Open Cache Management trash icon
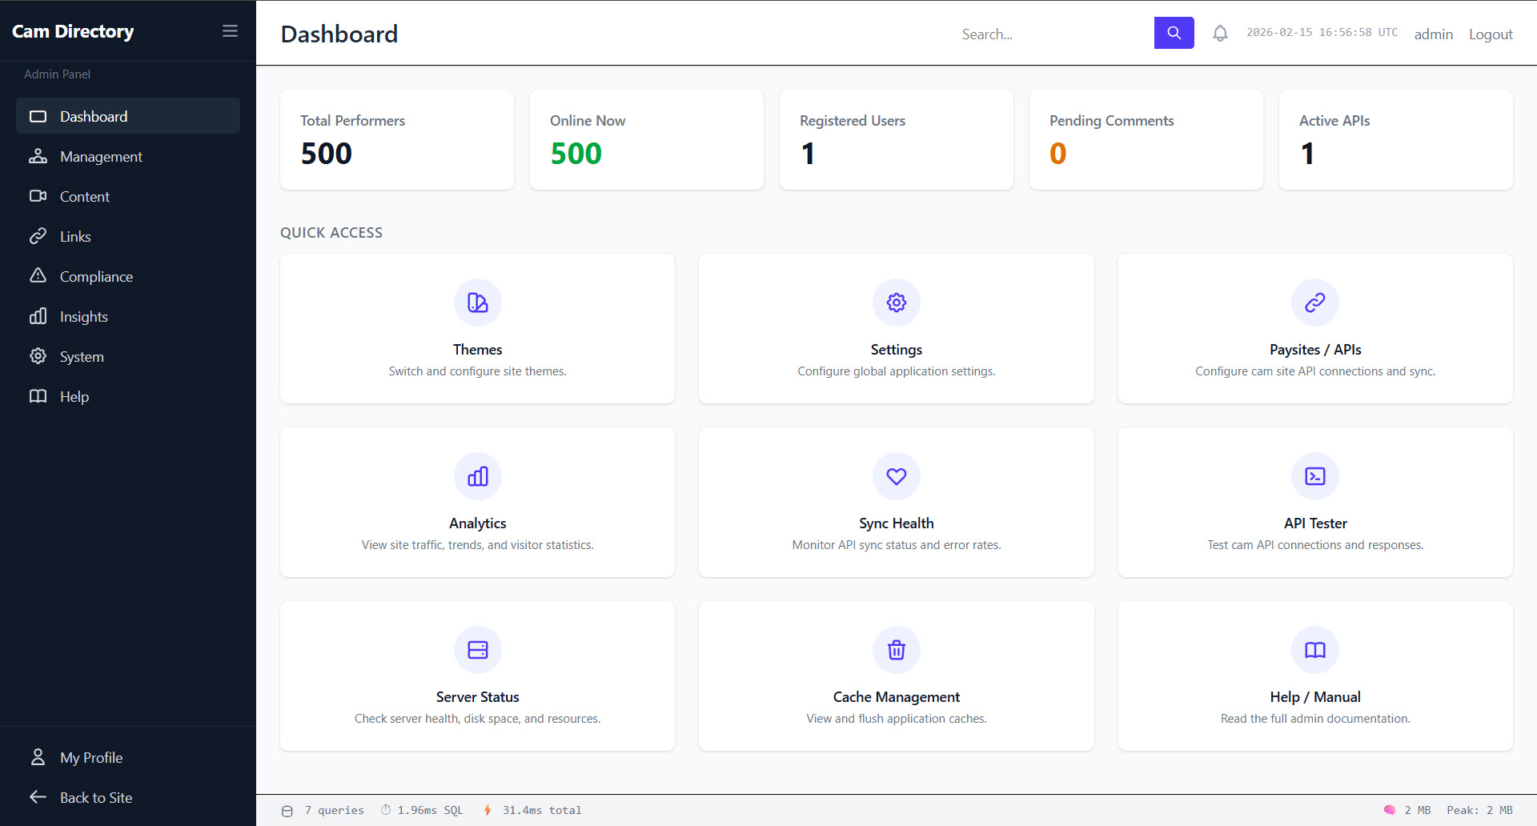Viewport: 1537px width, 826px height. click(x=896, y=650)
